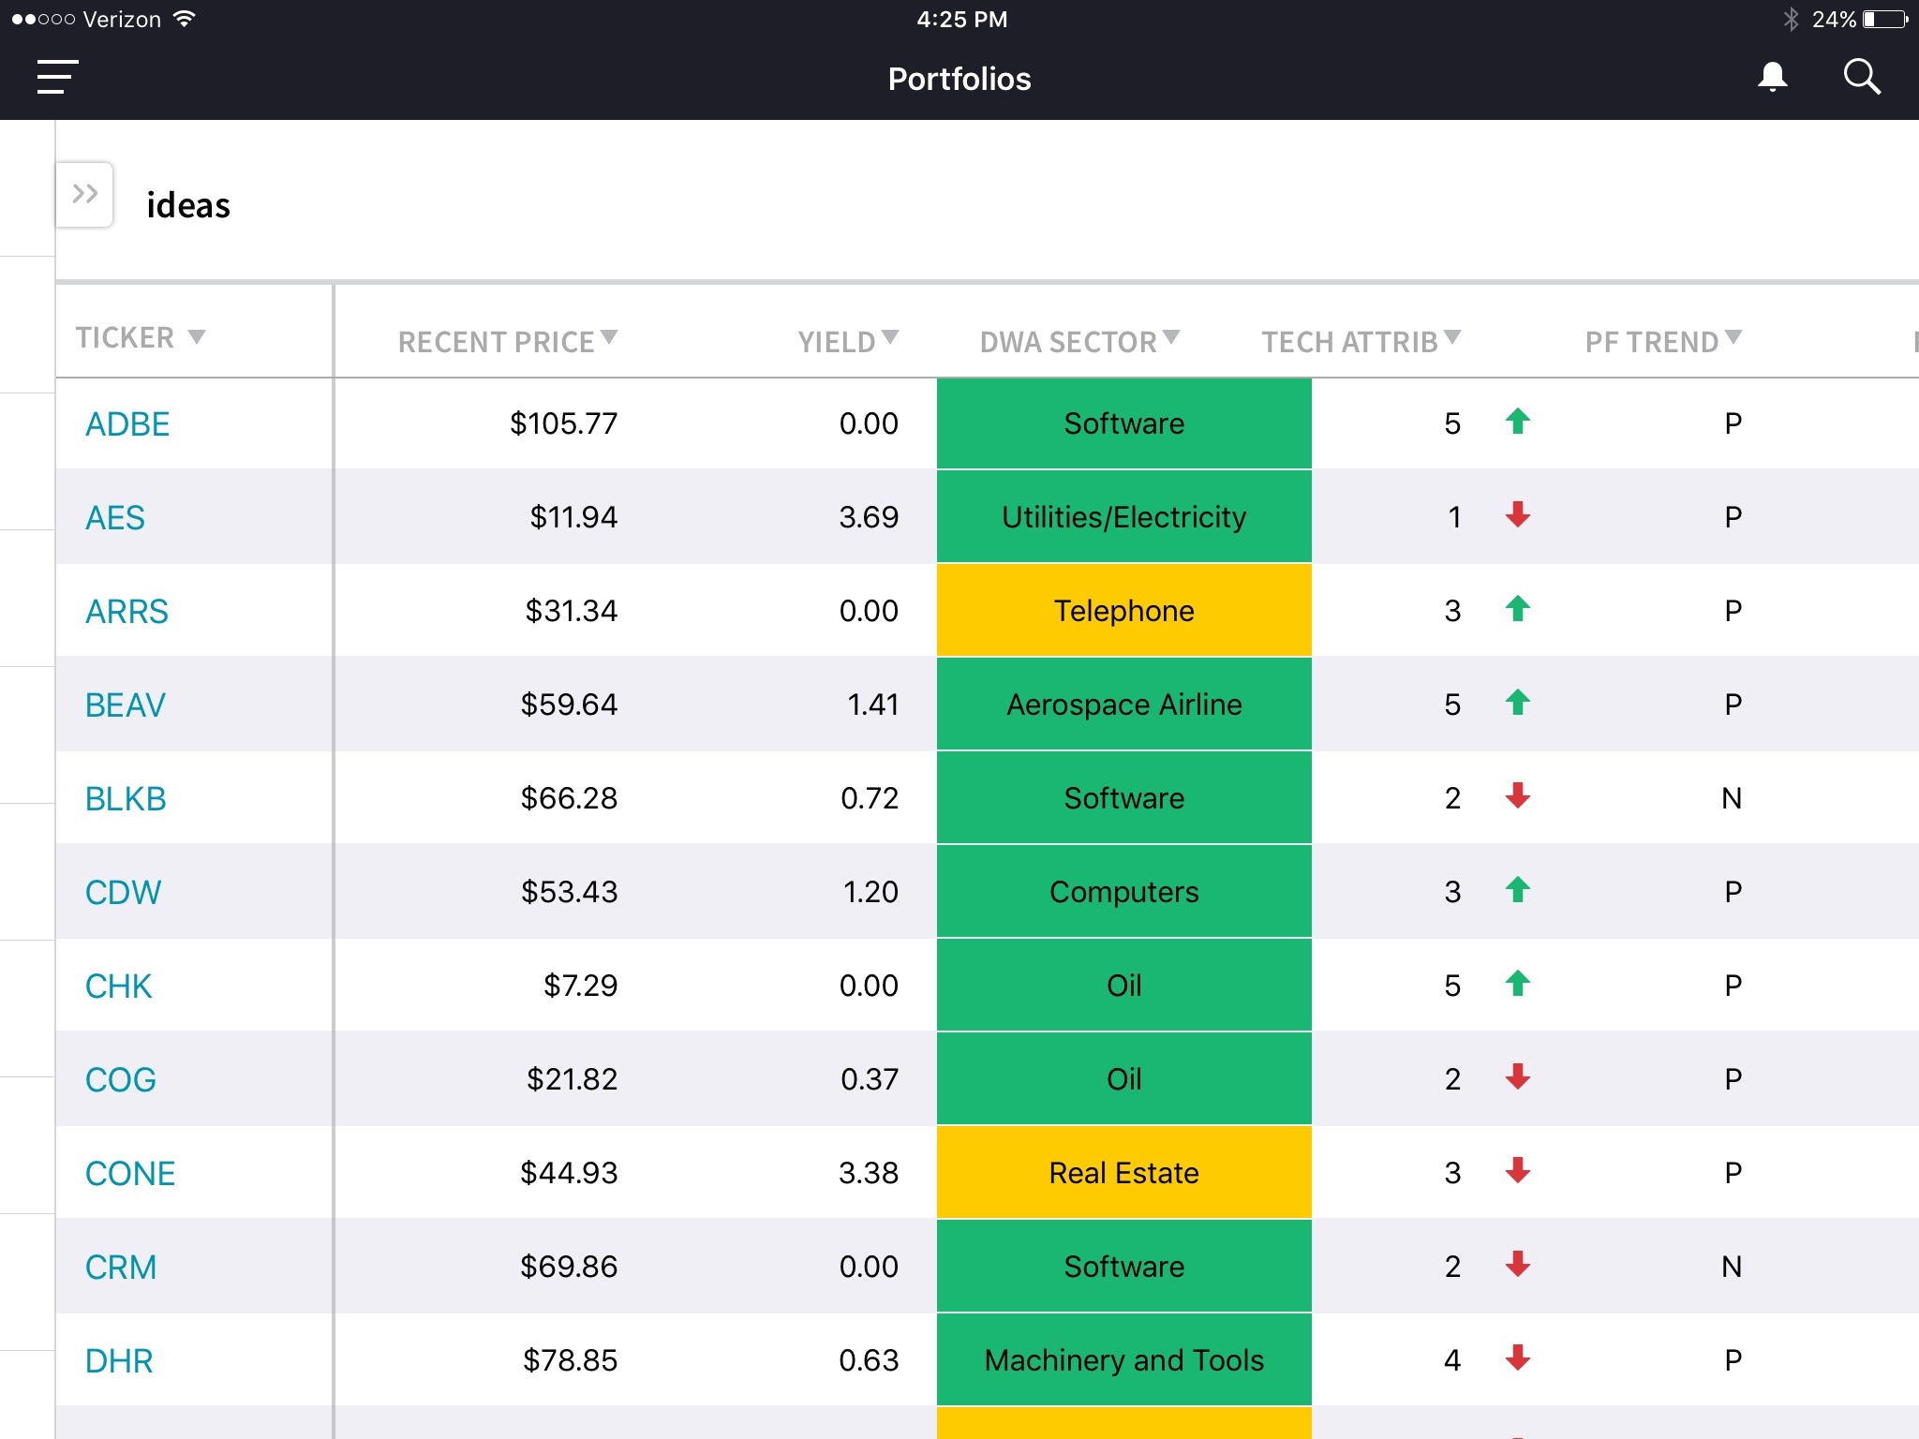
Task: Select the Computers sector cell
Action: (x=1124, y=892)
